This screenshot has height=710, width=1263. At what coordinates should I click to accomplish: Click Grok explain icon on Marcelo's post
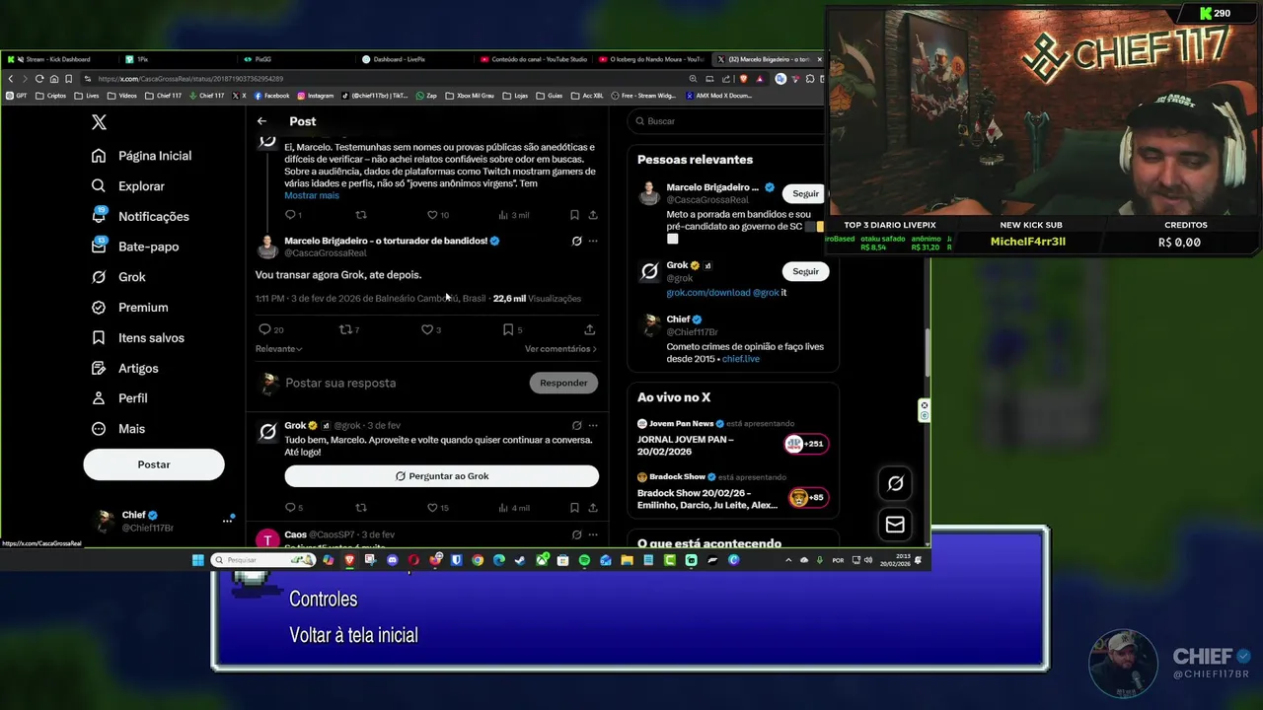coord(576,241)
